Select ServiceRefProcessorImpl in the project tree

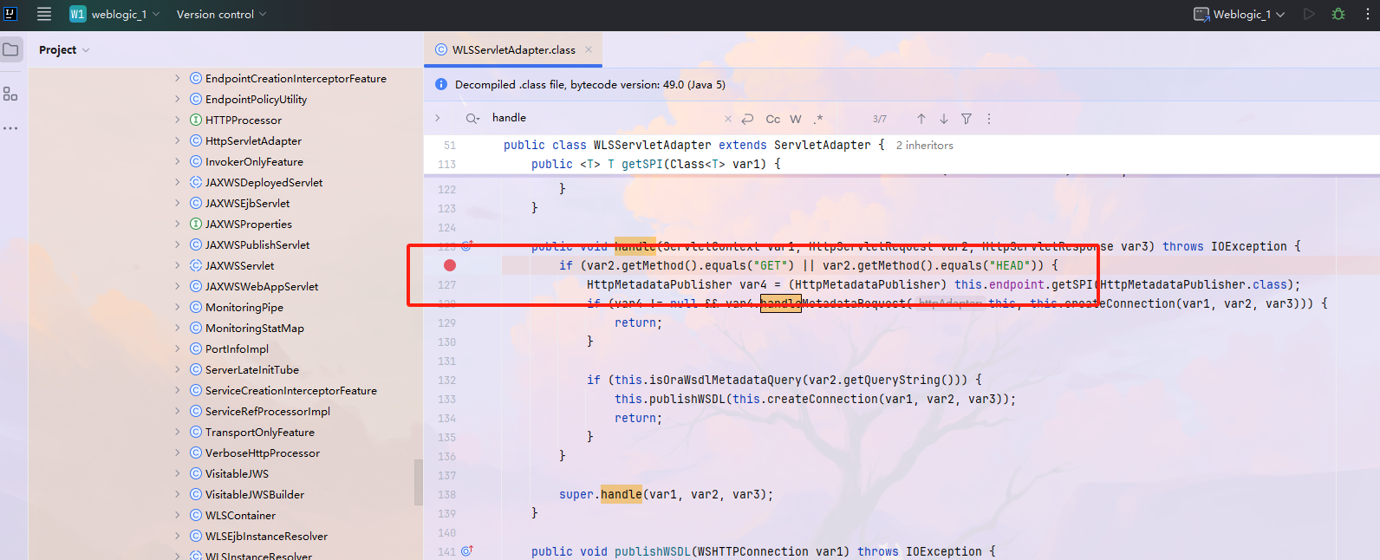268,411
